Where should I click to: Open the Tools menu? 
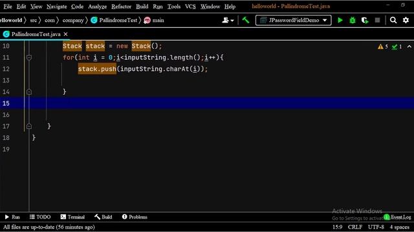tap(174, 6)
